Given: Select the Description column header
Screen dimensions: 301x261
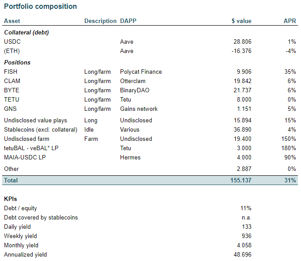Looking at the screenshot, I should (100, 21).
